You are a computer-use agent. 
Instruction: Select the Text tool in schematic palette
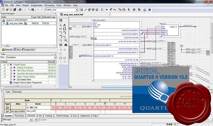(x=65, y=25)
